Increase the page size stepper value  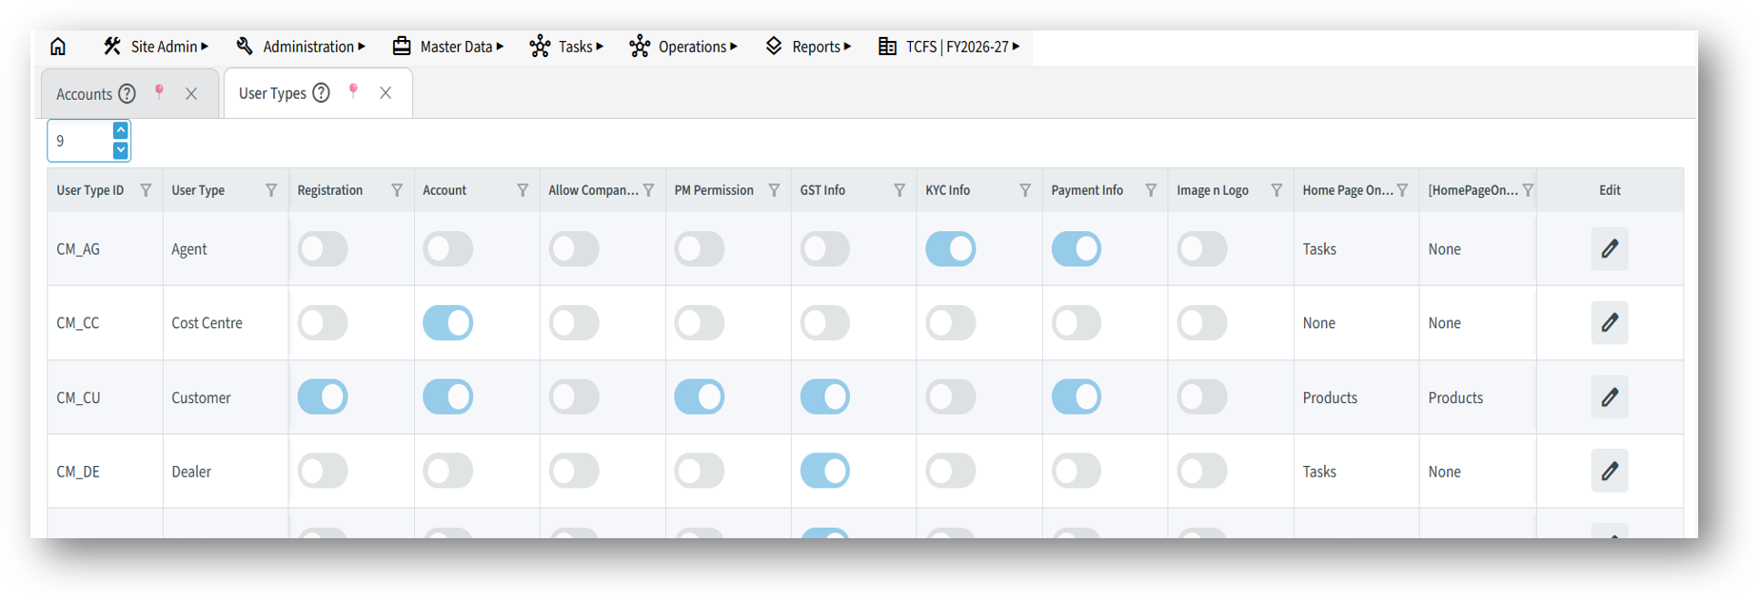(121, 130)
